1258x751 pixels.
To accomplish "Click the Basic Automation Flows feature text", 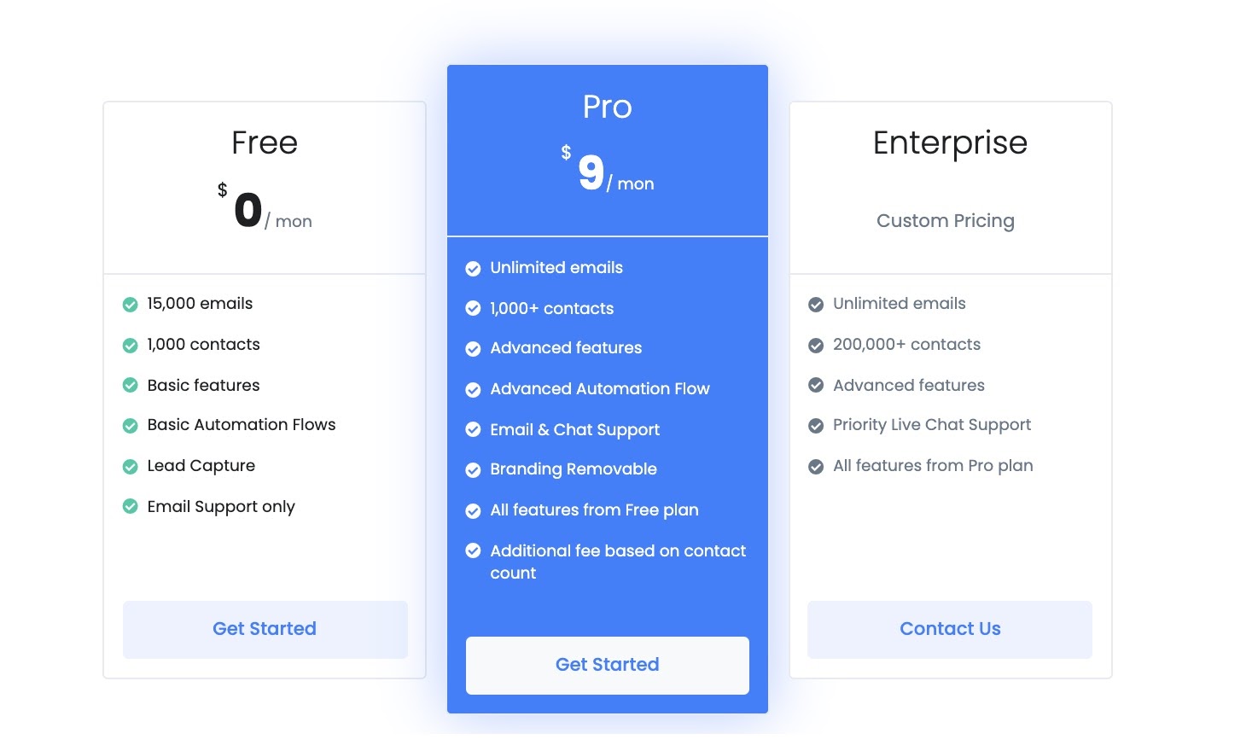I will (242, 425).
